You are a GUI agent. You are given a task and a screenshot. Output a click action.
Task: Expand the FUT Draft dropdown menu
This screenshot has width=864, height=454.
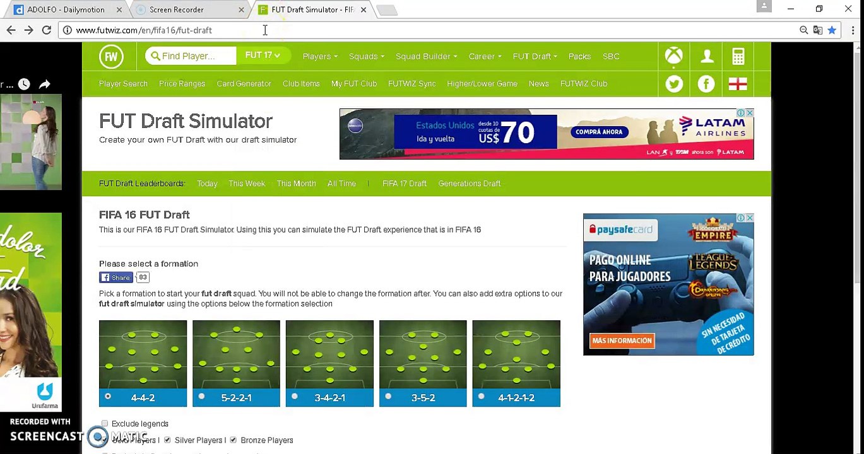pos(535,56)
